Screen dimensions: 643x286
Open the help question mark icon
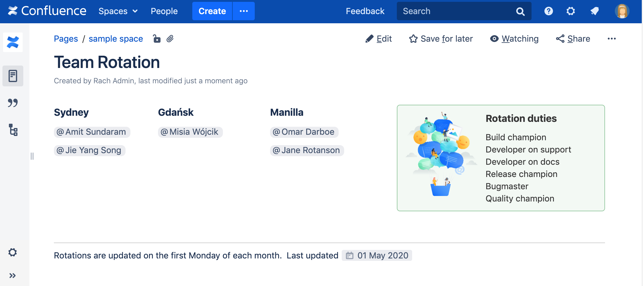(548, 11)
